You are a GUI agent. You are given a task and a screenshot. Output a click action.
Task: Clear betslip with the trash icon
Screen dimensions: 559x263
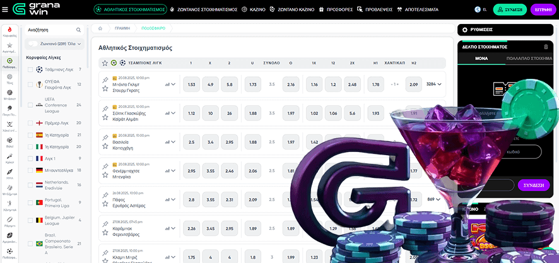point(546,47)
